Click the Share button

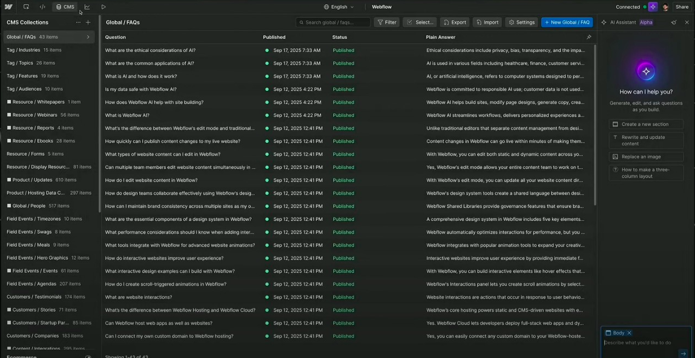tap(682, 7)
